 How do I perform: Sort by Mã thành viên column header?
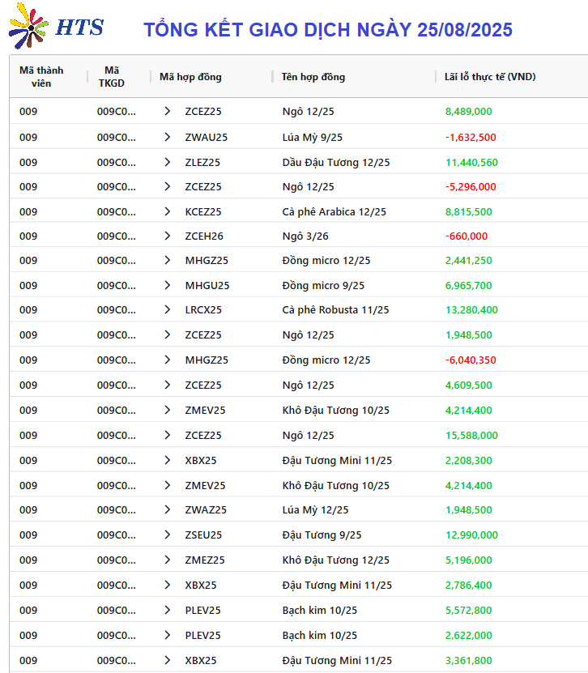41,77
